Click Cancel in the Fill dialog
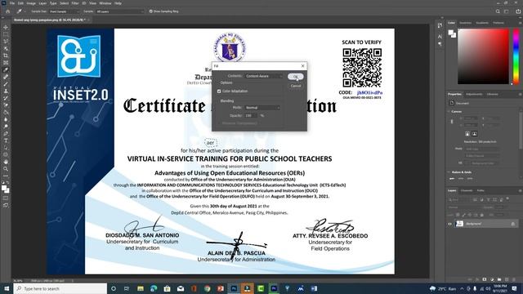Viewport: 523px width, 294px height. click(x=296, y=86)
